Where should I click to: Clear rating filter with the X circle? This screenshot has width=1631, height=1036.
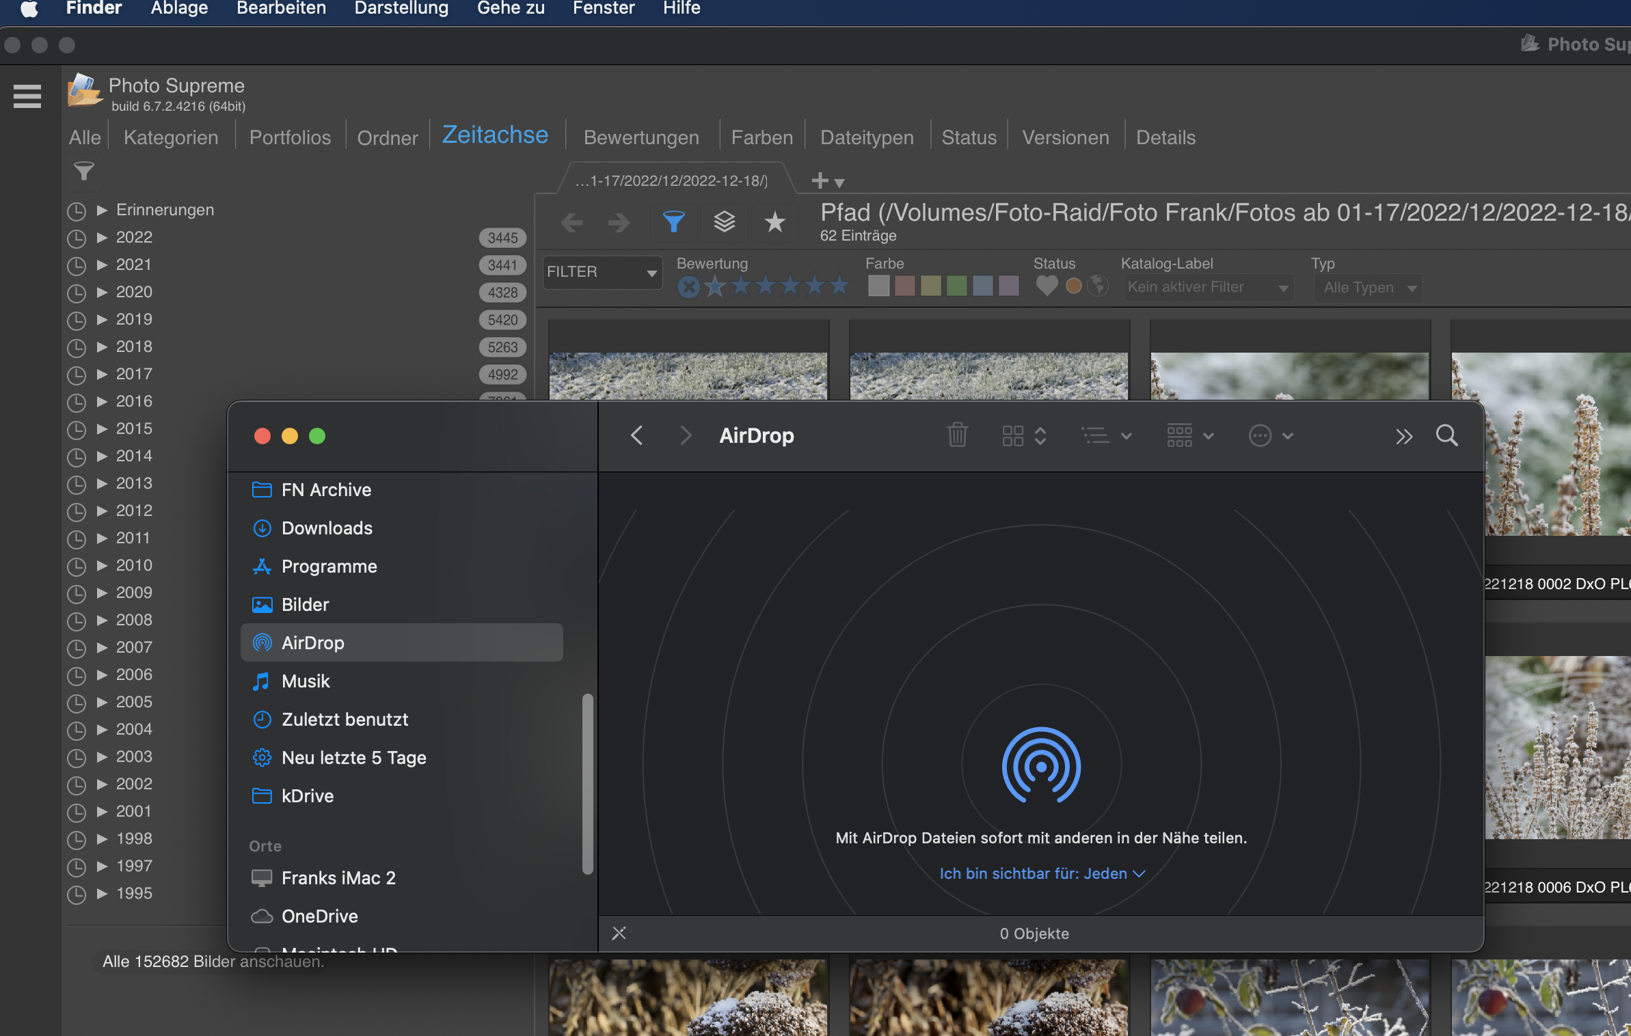(688, 287)
